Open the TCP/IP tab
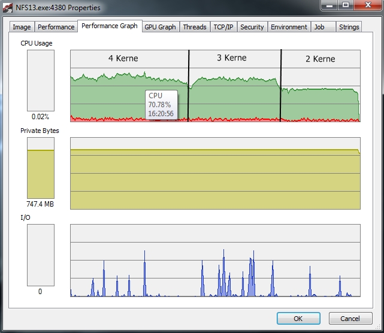 pyautogui.click(x=223, y=27)
